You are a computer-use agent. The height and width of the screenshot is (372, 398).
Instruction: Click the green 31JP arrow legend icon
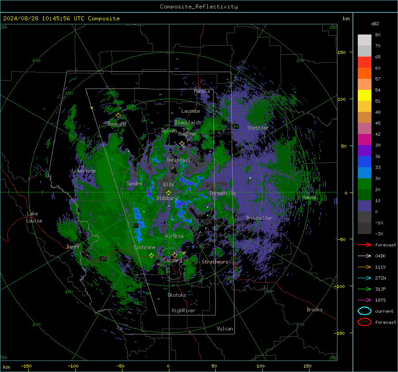coord(364,289)
